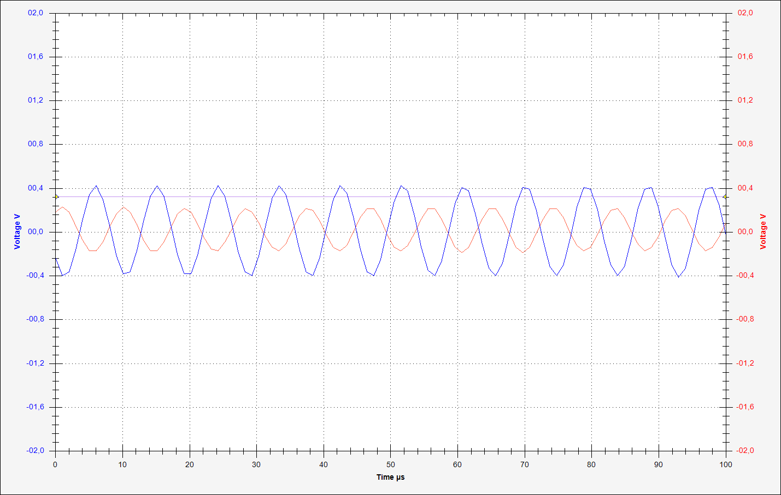Click the yellow marker on right edge
Image resolution: width=781 pixels, height=495 pixels.
[x=725, y=196]
